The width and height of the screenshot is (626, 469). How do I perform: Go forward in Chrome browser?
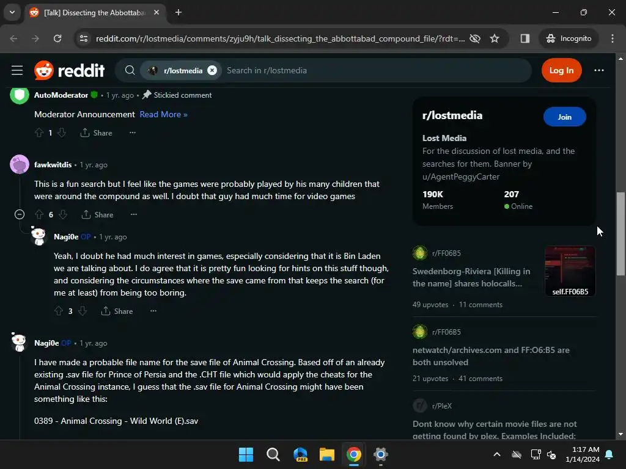pos(35,38)
